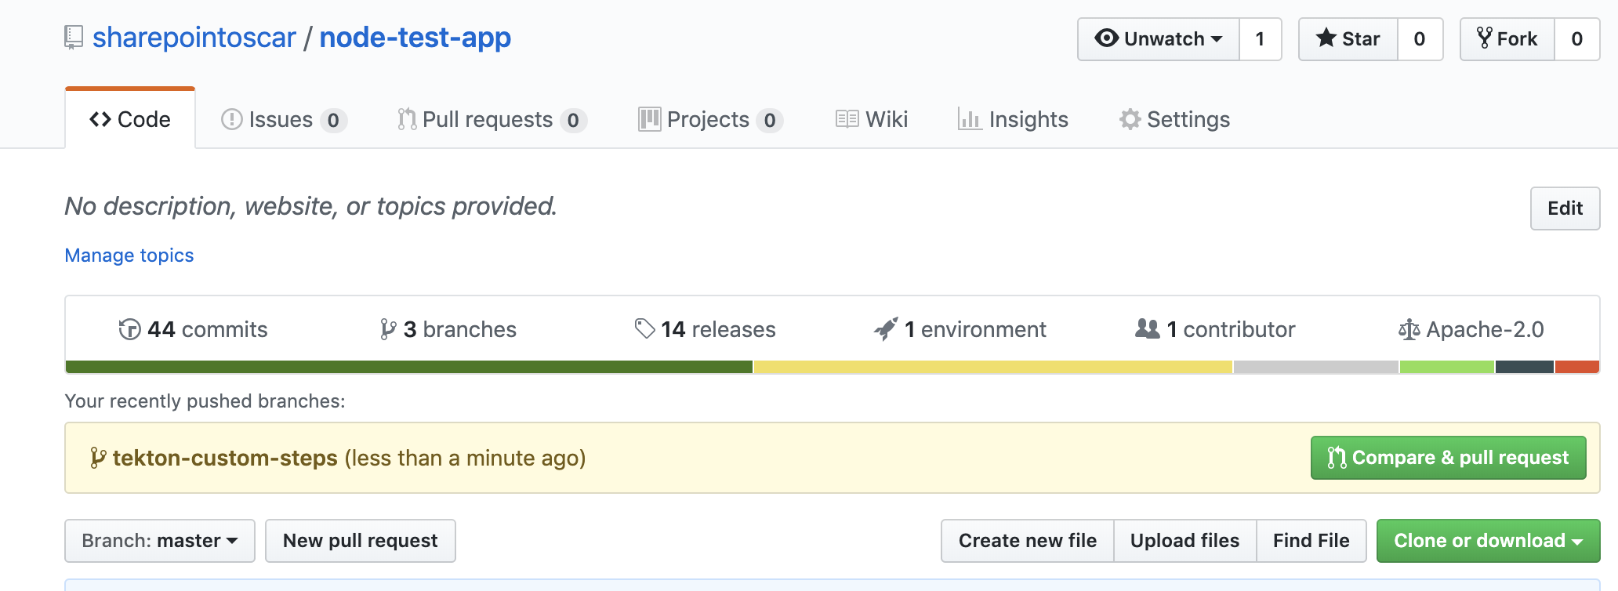This screenshot has height=591, width=1618.
Task: Click the rocket icon beside 1 environment
Action: (886, 329)
